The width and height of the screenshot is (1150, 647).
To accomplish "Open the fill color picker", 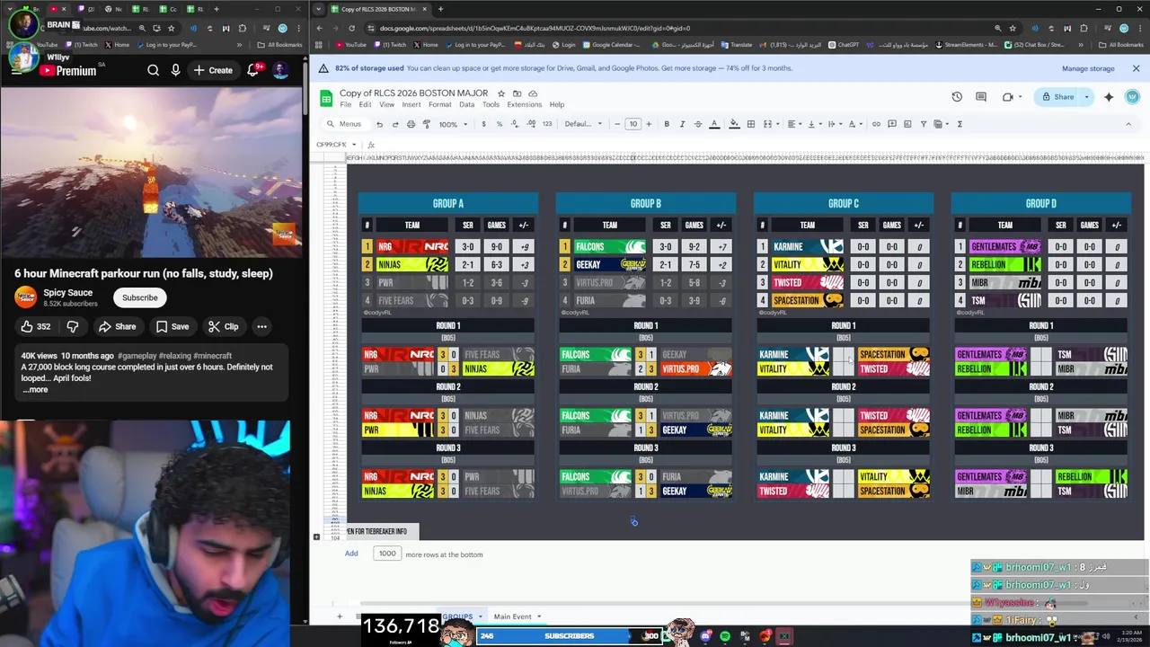I will point(734,124).
